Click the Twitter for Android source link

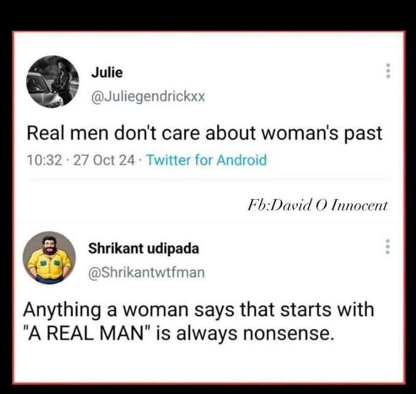[x=206, y=160]
